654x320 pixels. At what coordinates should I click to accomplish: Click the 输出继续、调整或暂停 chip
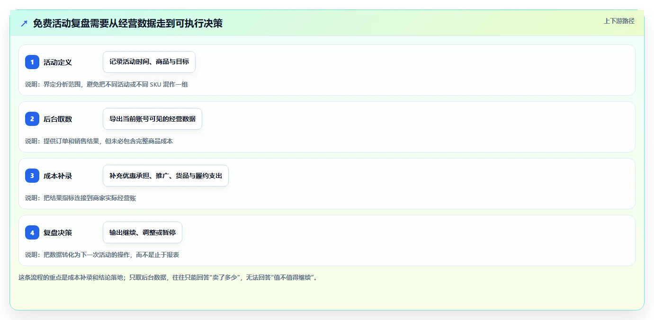pyautogui.click(x=143, y=232)
